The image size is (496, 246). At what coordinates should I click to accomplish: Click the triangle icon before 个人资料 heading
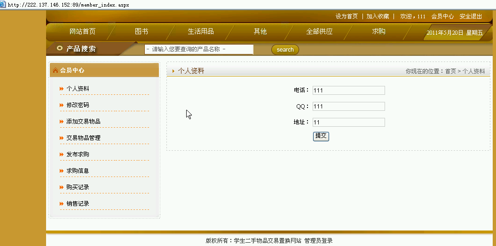173,71
